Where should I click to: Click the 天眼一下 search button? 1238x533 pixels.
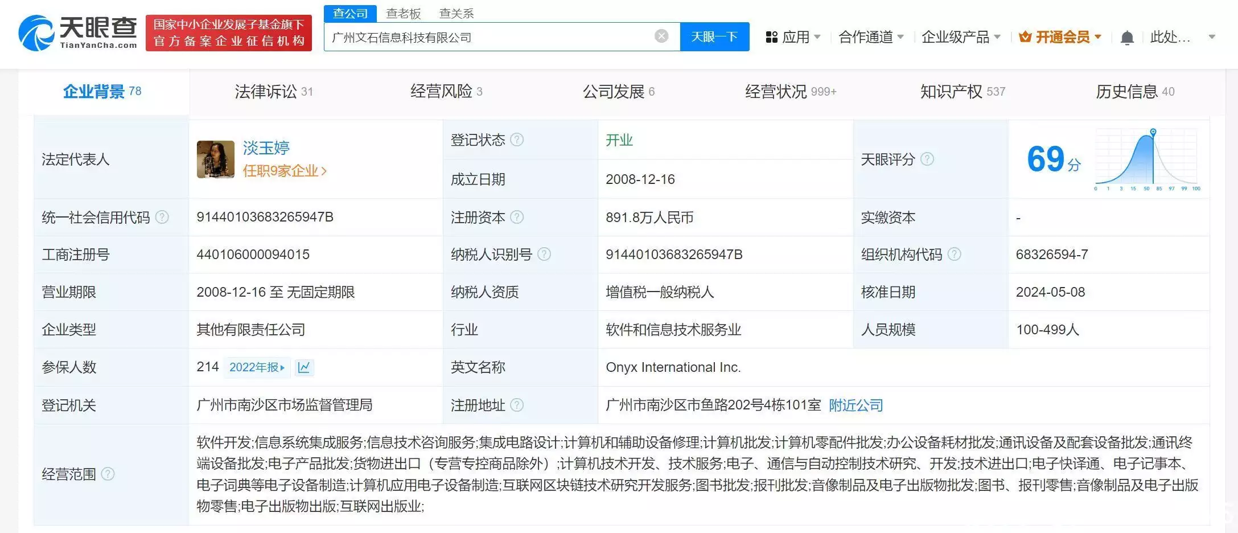[714, 36]
